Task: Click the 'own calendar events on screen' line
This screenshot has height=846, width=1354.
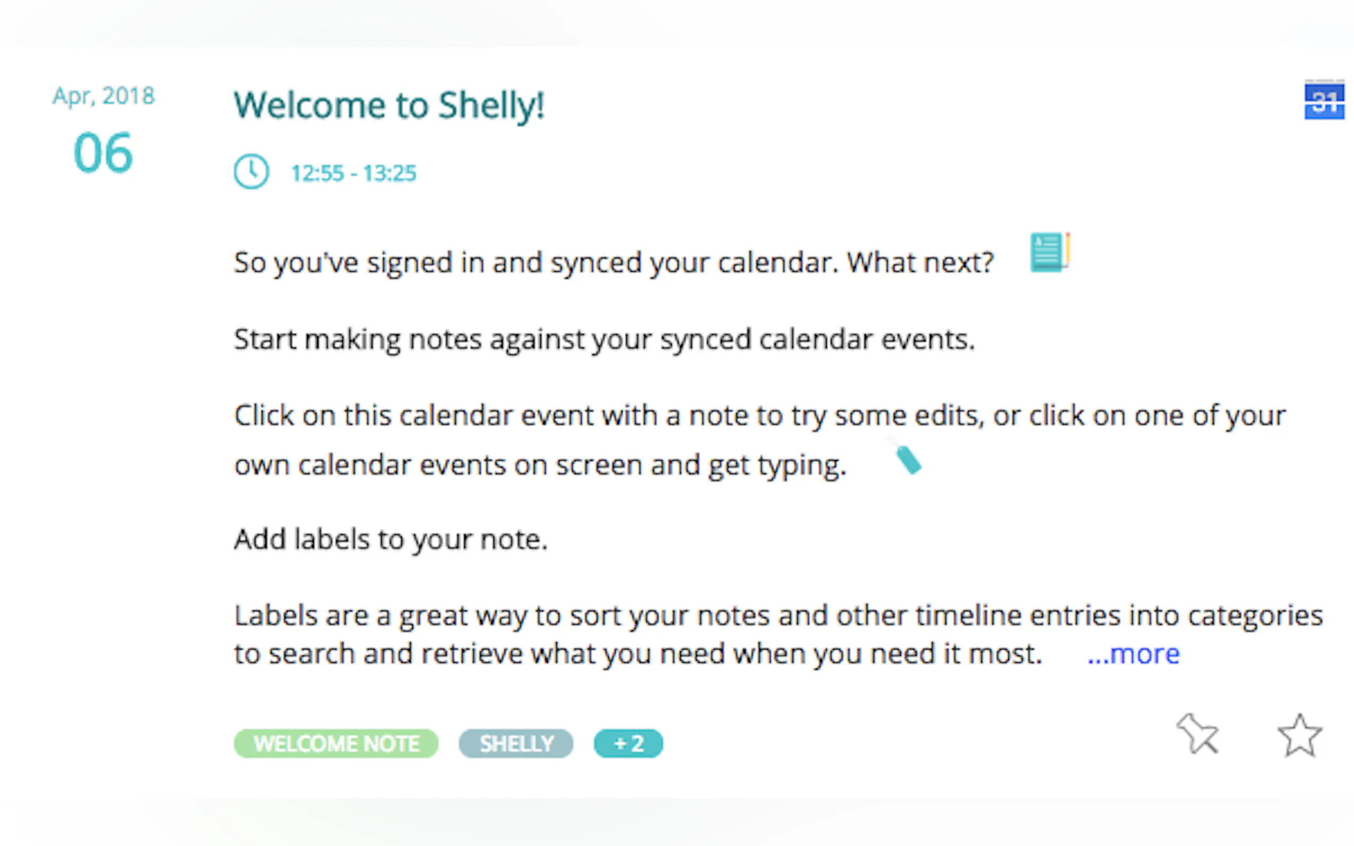Action: pyautogui.click(x=540, y=466)
